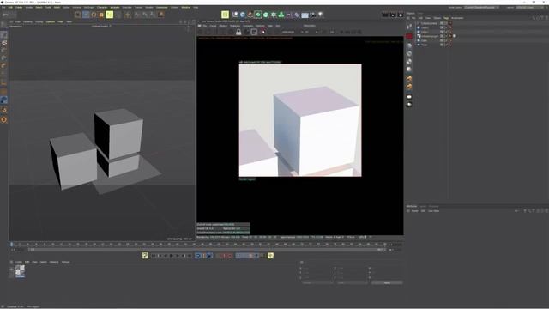Toggle the enable check on Plane row
This screenshot has width=549, height=309.
pos(446,45)
